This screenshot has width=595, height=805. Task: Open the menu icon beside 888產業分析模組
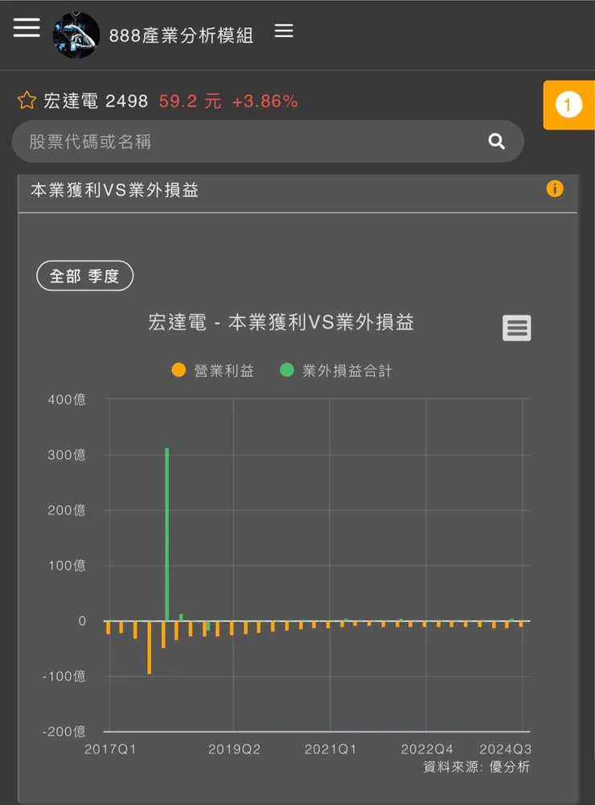tap(284, 31)
